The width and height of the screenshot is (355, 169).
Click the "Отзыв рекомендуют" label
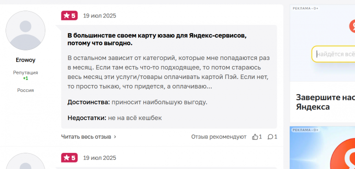click(219, 137)
